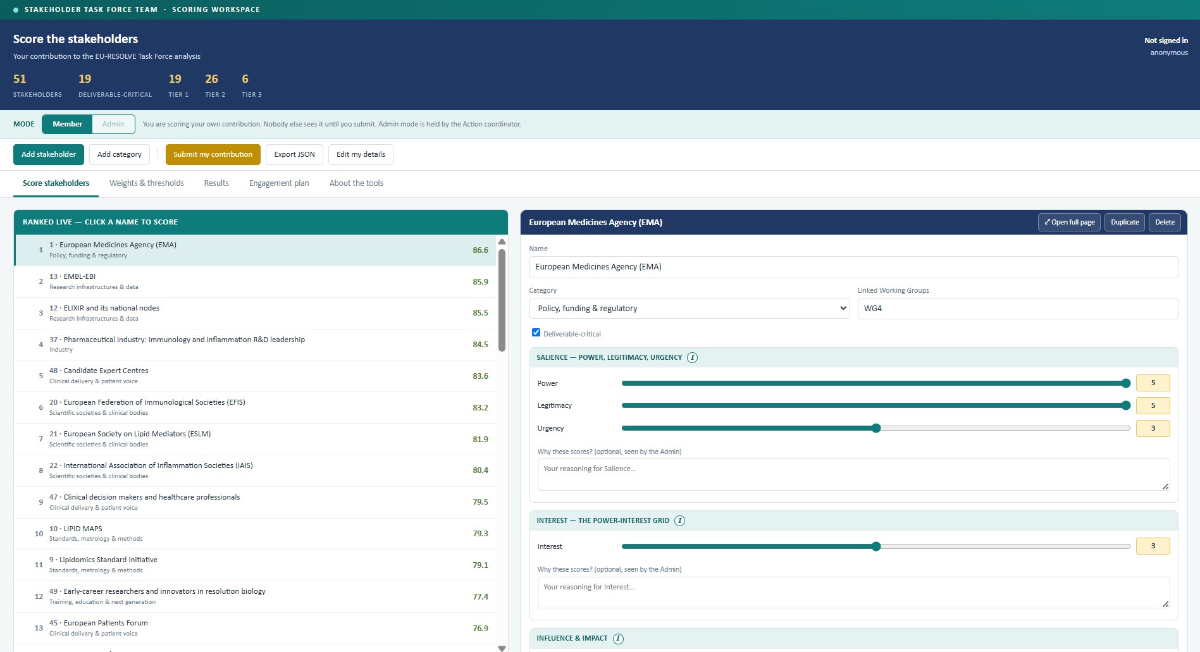1200x652 pixels.
Task: Switch mode to Member
Action: 67,124
